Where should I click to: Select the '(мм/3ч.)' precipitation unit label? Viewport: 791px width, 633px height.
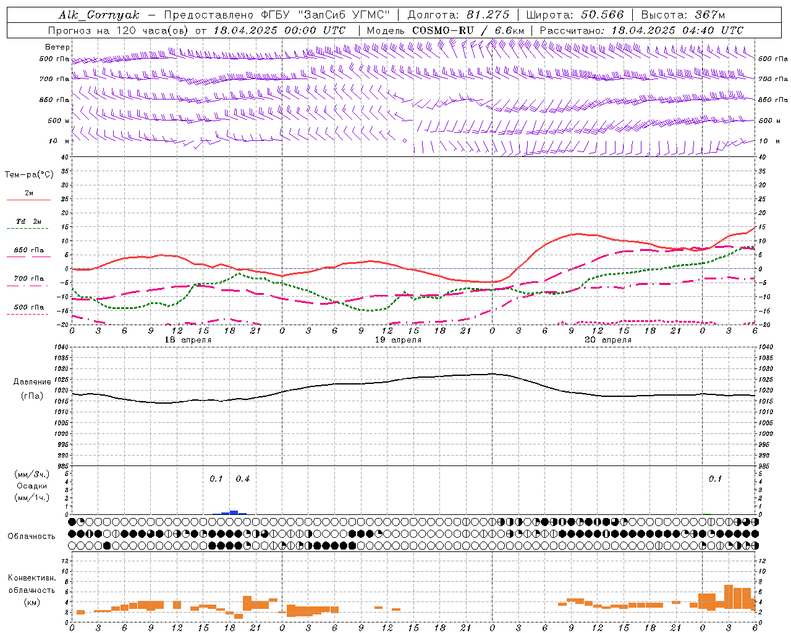[x=32, y=474]
